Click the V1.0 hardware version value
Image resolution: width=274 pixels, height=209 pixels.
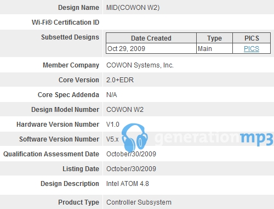113,125
